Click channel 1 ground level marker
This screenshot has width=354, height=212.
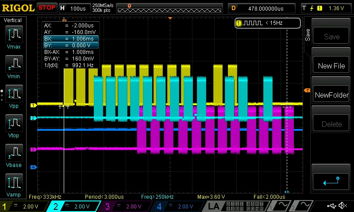(33, 105)
